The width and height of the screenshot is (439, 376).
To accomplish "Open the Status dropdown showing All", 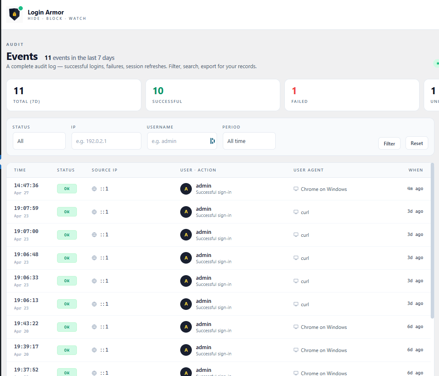I will coord(39,141).
